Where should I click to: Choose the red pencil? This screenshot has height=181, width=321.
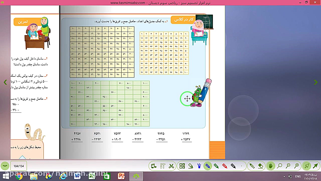point(225,166)
